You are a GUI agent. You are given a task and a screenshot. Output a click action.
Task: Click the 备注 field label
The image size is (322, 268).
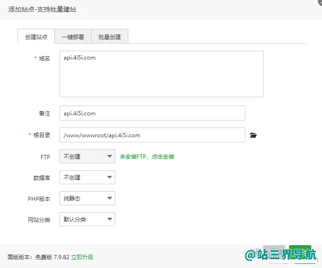click(44, 114)
